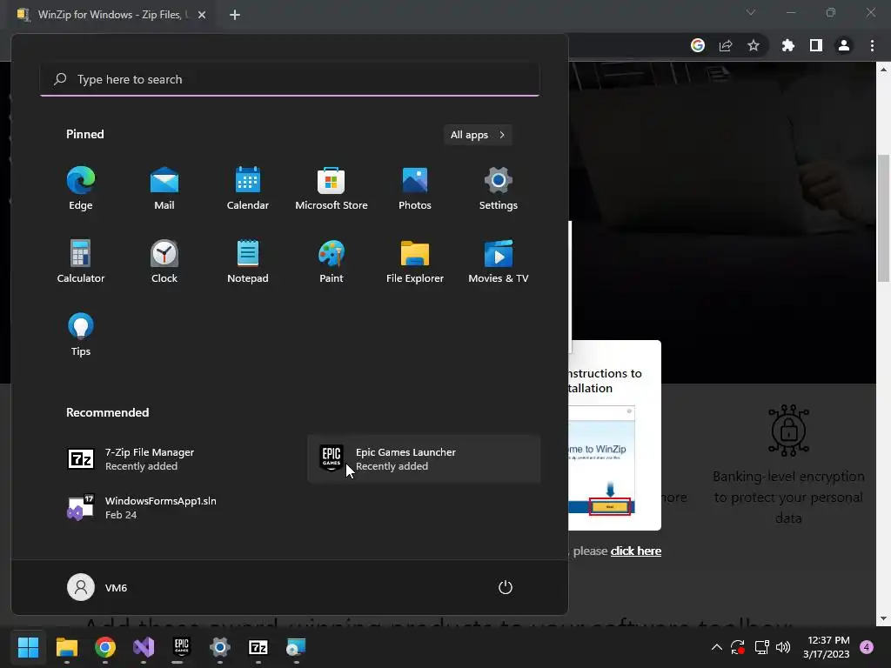Screen dimensions: 891x668
Task: Click the Start menu search box
Action: pos(290,79)
